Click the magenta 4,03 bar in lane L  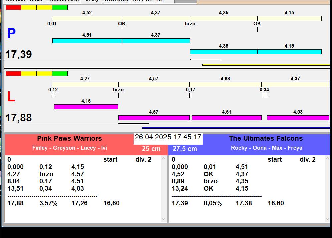[x=298, y=118]
